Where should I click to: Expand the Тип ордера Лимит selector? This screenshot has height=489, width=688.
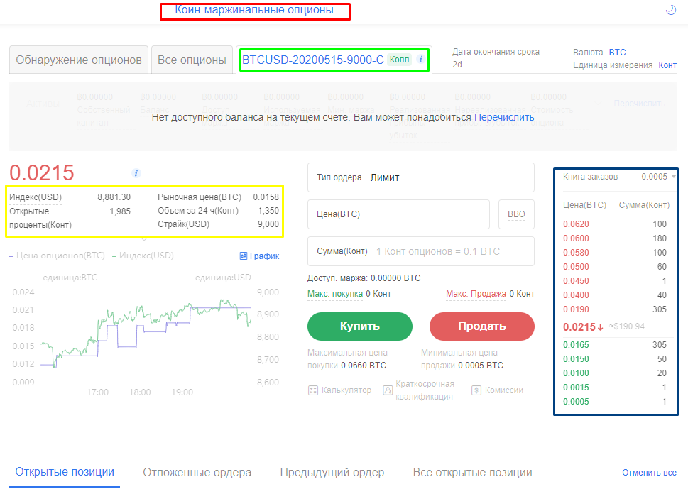click(420, 177)
